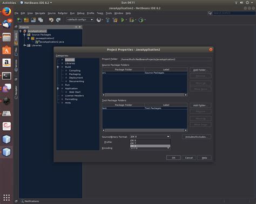Open the Debug menu
The height and width of the screenshot is (204, 256).
click(x=80, y=13)
